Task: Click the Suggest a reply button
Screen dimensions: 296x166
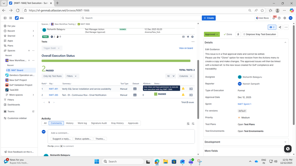Action: click(62, 139)
